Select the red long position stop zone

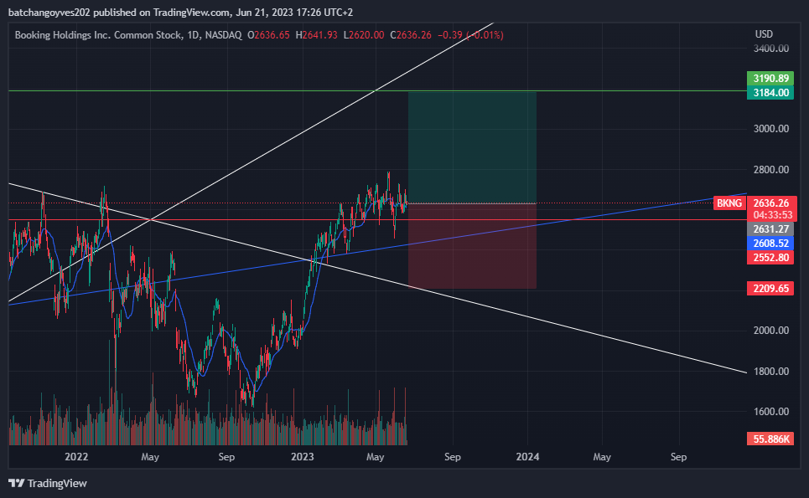point(472,246)
